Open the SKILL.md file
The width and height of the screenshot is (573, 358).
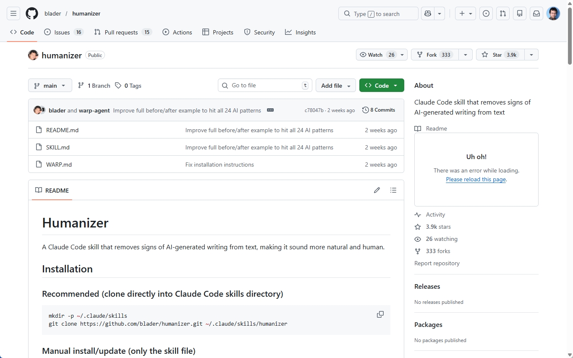[x=58, y=147]
